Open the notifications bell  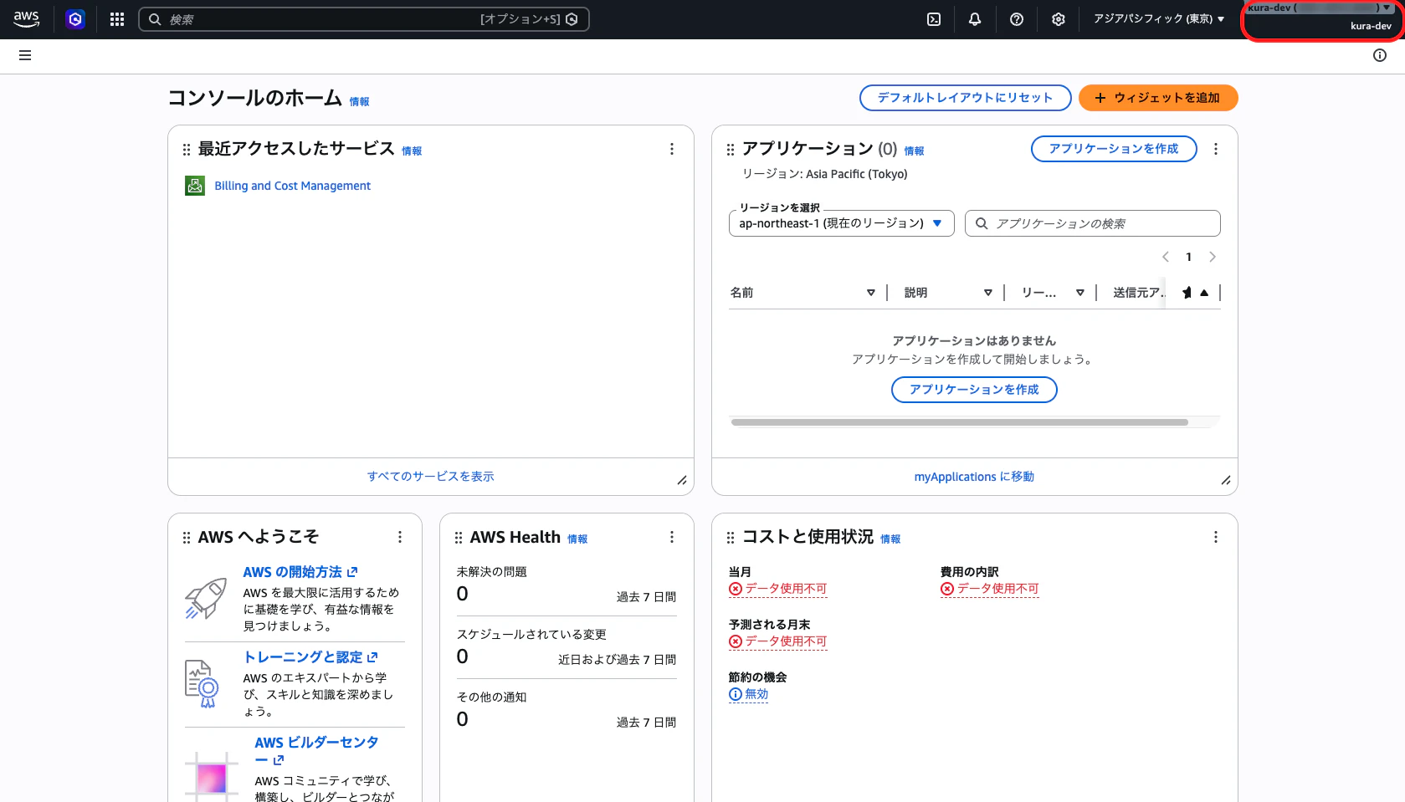point(975,19)
